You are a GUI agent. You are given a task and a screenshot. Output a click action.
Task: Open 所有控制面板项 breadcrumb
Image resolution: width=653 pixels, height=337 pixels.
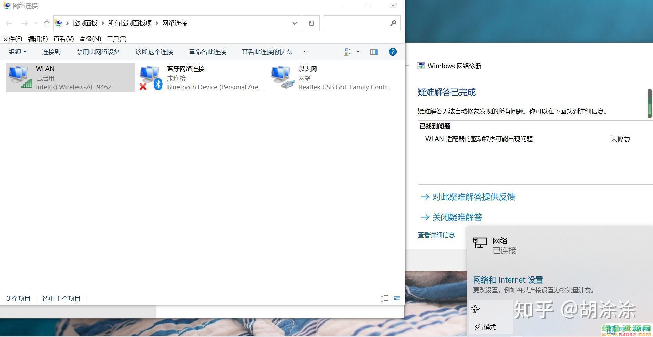130,23
